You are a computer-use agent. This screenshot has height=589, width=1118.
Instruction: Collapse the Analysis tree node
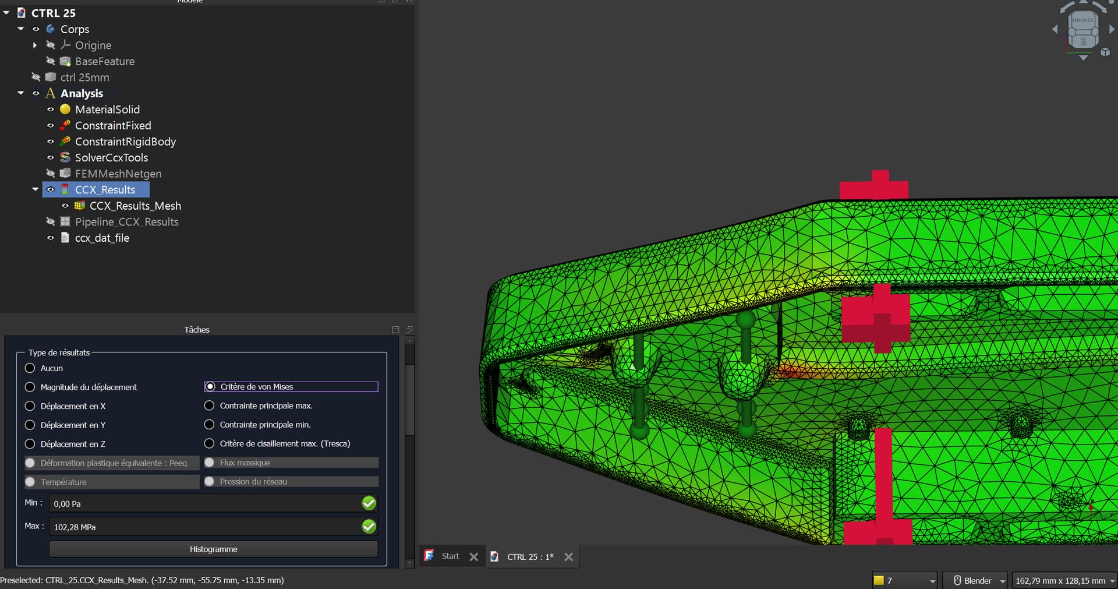(x=21, y=93)
